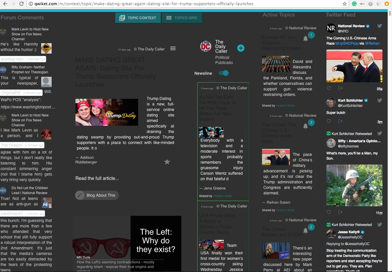
Task: Click author name Jena Greene
Action: coord(215,188)
